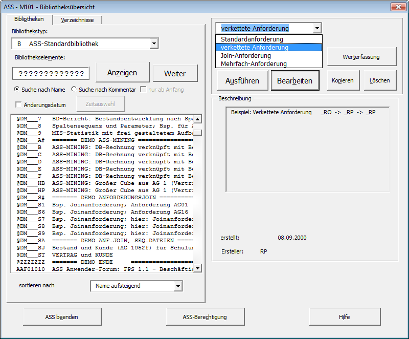The image size is (409, 339).
Task: Click the Anzeigen button
Action: (122, 72)
